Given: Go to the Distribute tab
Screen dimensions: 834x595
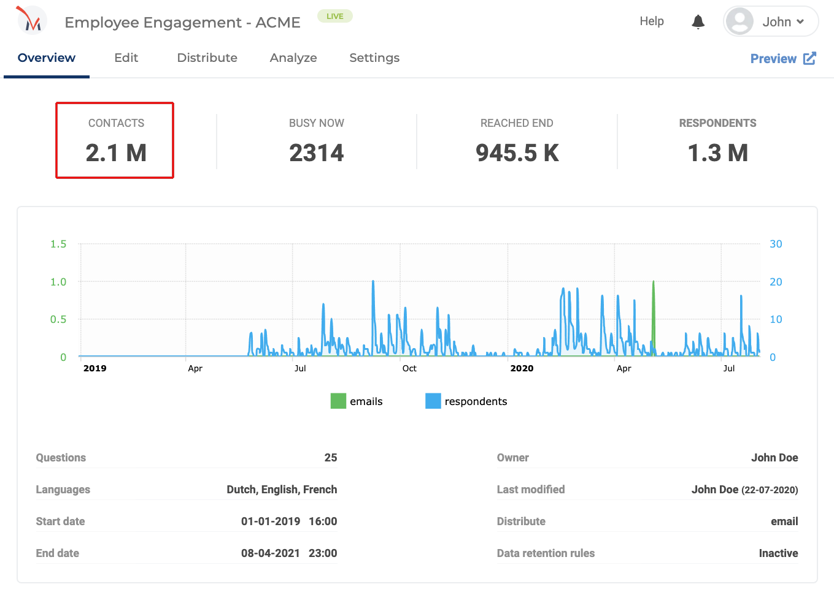Looking at the screenshot, I should pyautogui.click(x=207, y=58).
